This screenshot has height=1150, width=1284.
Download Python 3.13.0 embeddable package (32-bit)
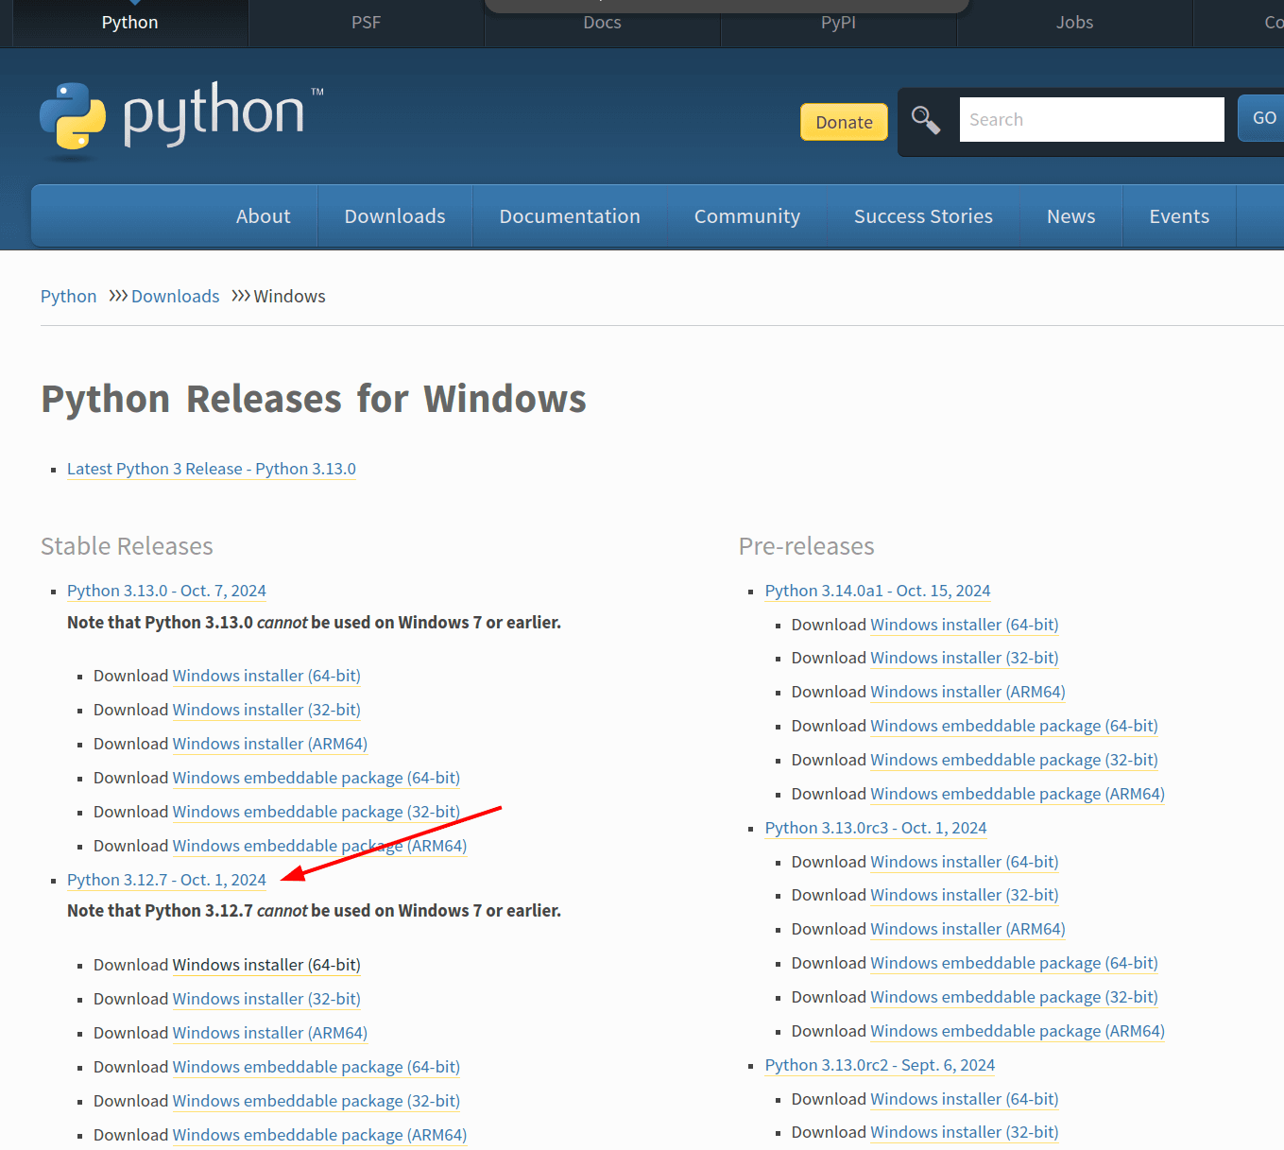[317, 812]
